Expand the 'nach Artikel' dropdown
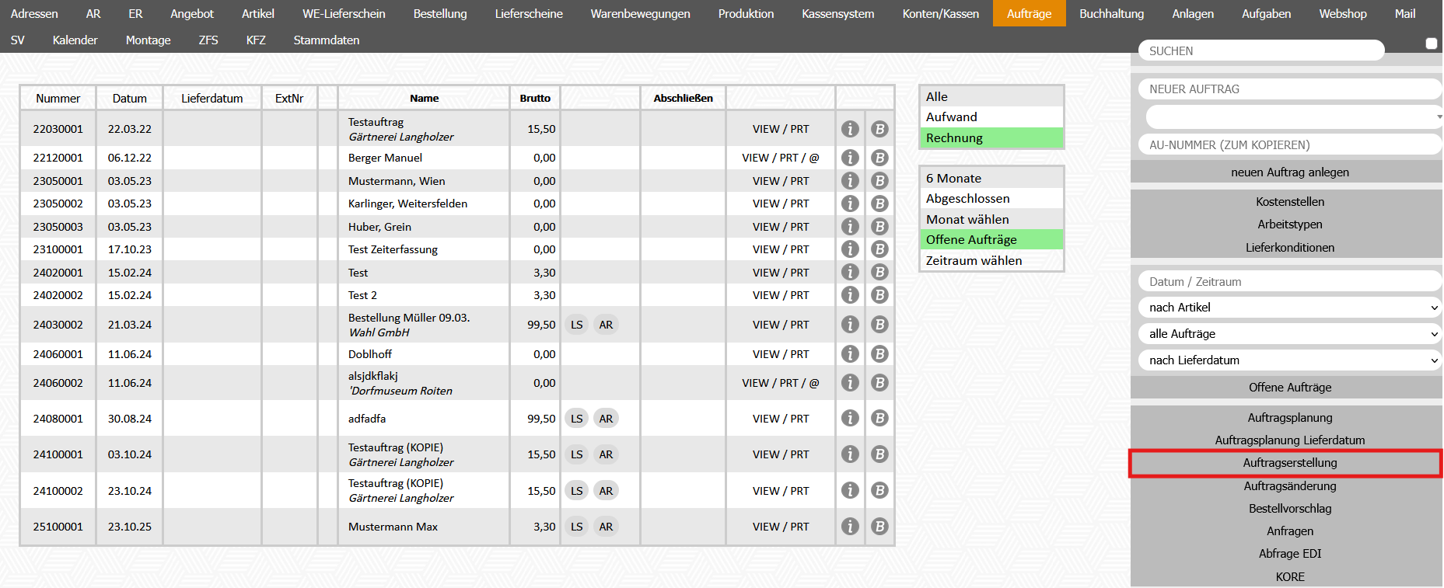The height and width of the screenshot is (588, 1444). 1290,308
